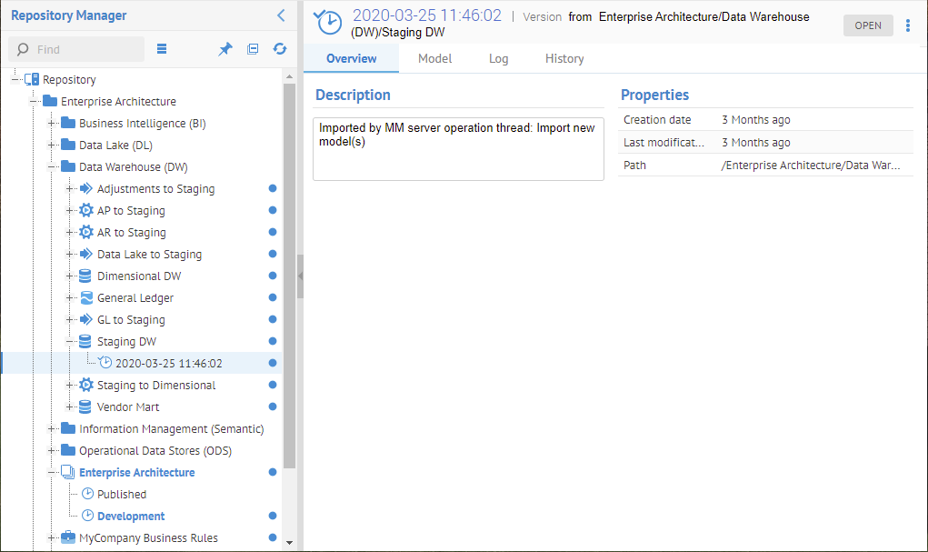Screen dimensions: 928x552
Task: Click the version clock icon in header
Action: click(x=328, y=24)
